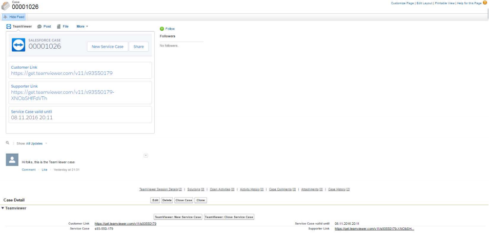
Task: Click the 'Hi folks, this is the TeamViewer case' post
Action: click(x=48, y=162)
